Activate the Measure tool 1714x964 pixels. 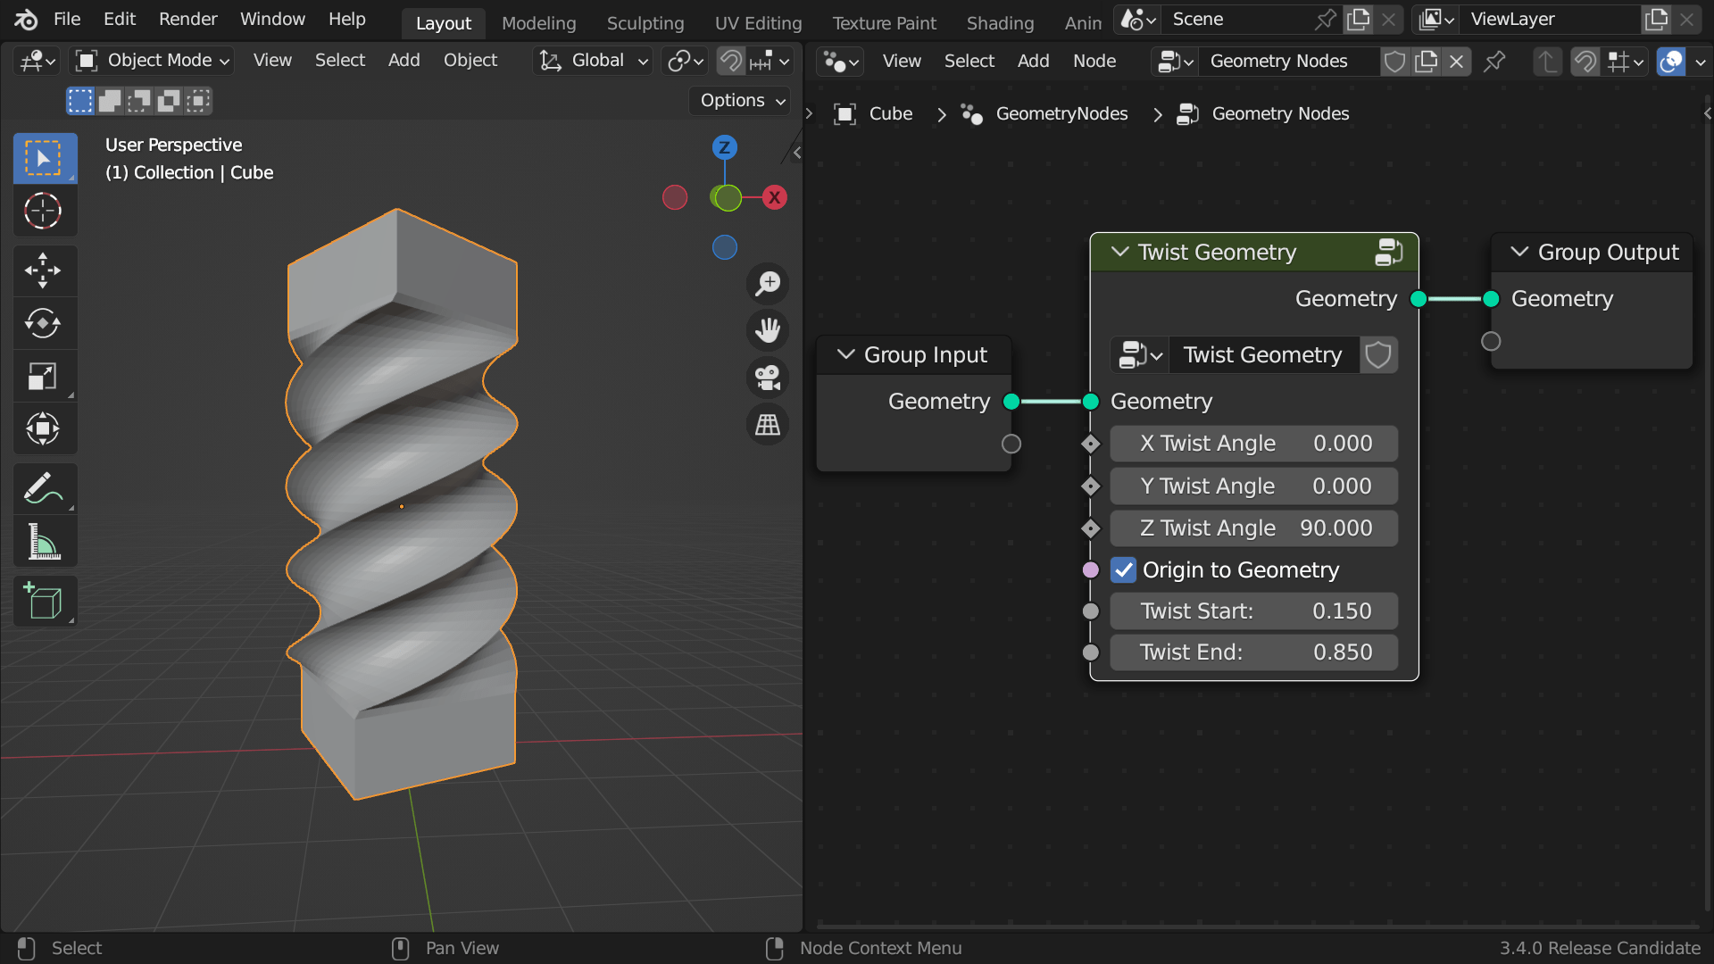click(45, 542)
